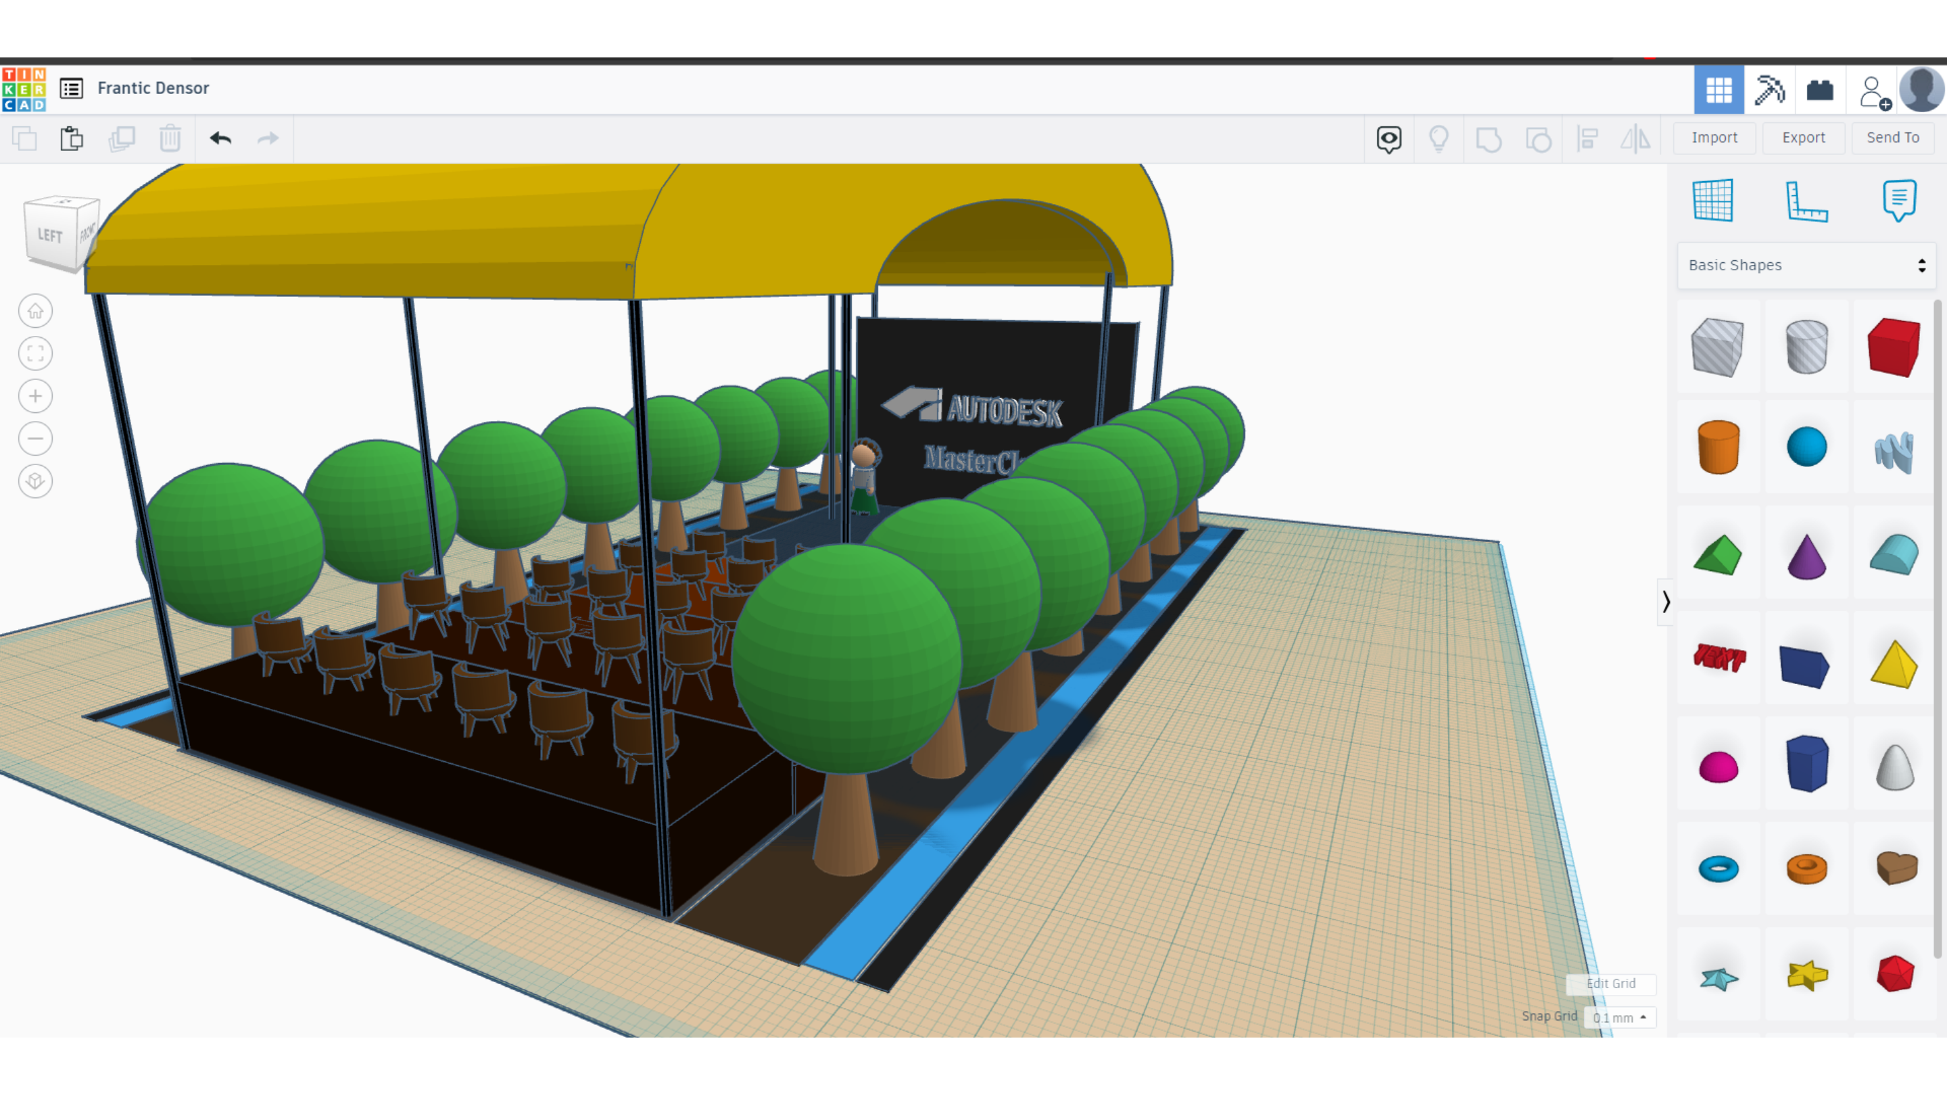Open the Workplane tool
The width and height of the screenshot is (1947, 1095).
(x=1712, y=201)
